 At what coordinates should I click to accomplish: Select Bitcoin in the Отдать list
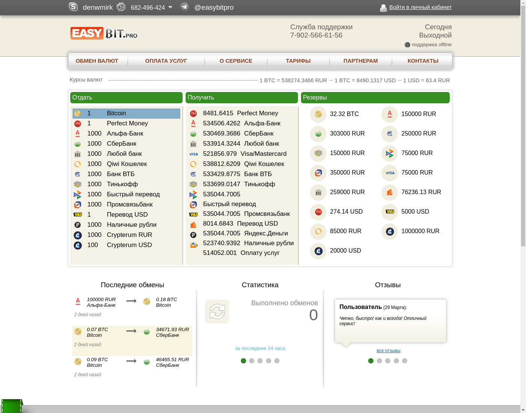pyautogui.click(x=126, y=113)
